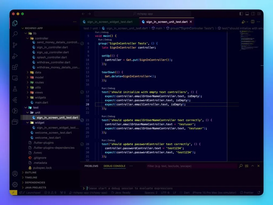This screenshot has width=273, height=205.
Task: Run the Dart file with play button
Action: pyautogui.click(x=243, y=22)
